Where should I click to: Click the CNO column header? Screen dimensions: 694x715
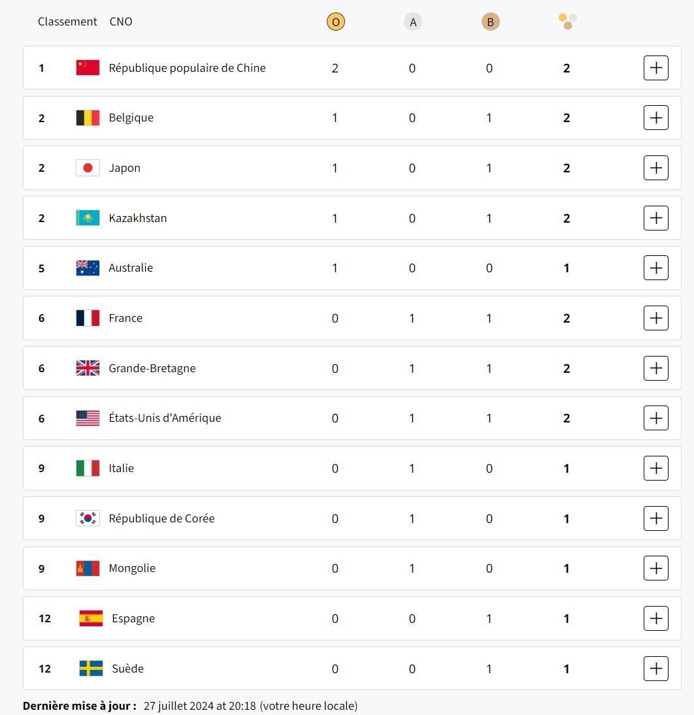point(121,22)
